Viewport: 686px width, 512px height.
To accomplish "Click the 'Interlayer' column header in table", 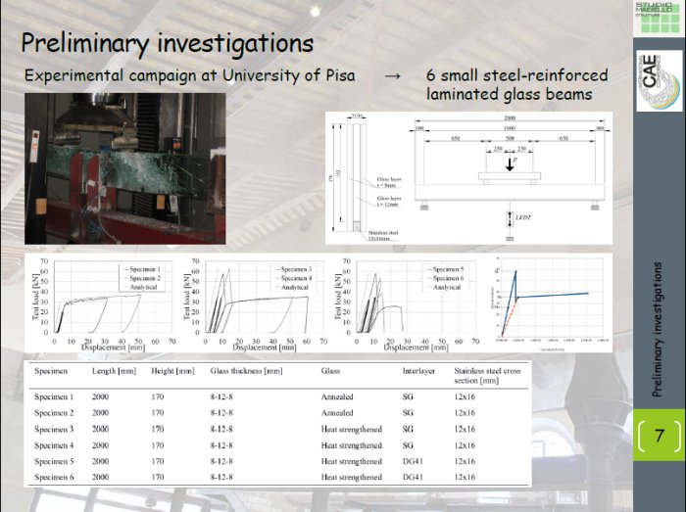I will tap(419, 373).
